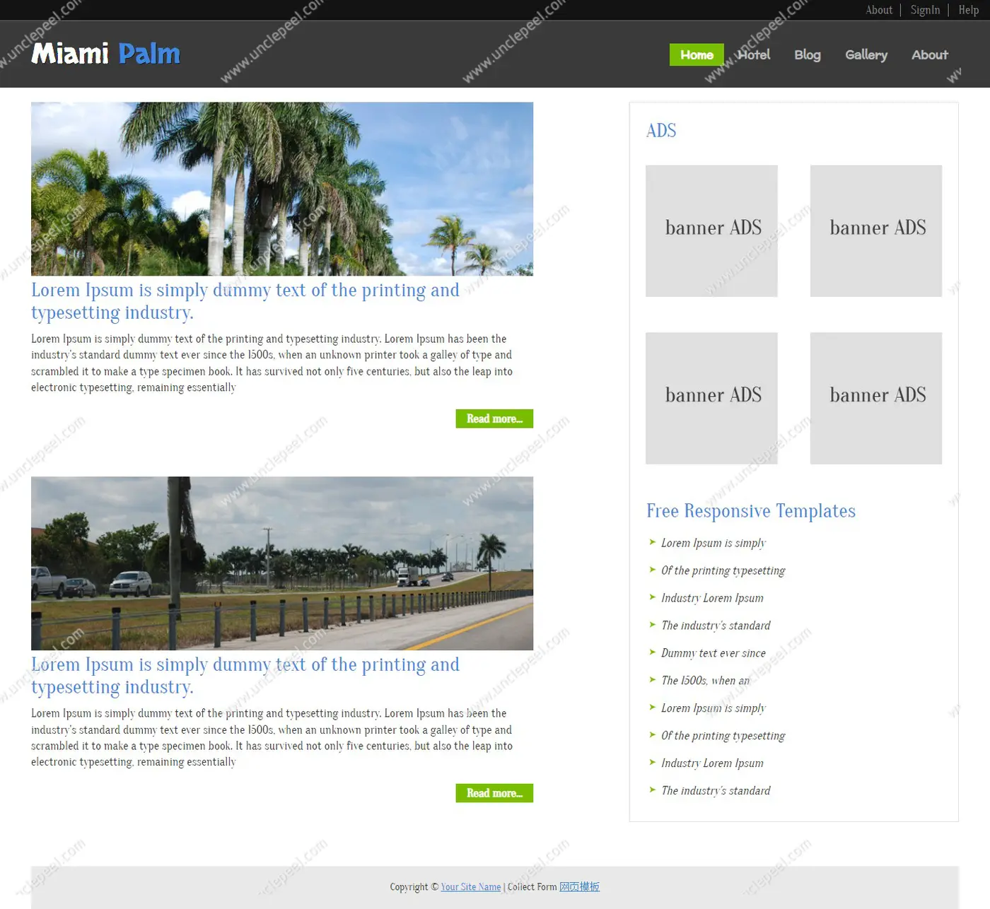Open About in the main navigation
Viewport: 990px width, 909px height.
[x=929, y=54]
